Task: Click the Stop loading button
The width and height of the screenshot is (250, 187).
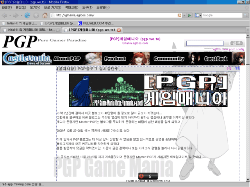Action: pyautogui.click(x=36, y=16)
